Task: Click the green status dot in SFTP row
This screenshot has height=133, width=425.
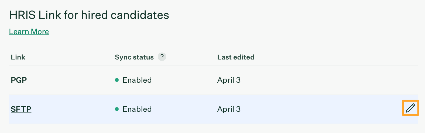Action: pyautogui.click(x=117, y=109)
